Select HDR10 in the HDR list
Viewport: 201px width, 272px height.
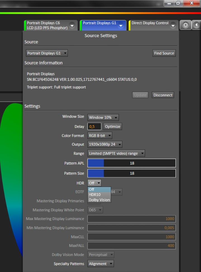click(99, 195)
